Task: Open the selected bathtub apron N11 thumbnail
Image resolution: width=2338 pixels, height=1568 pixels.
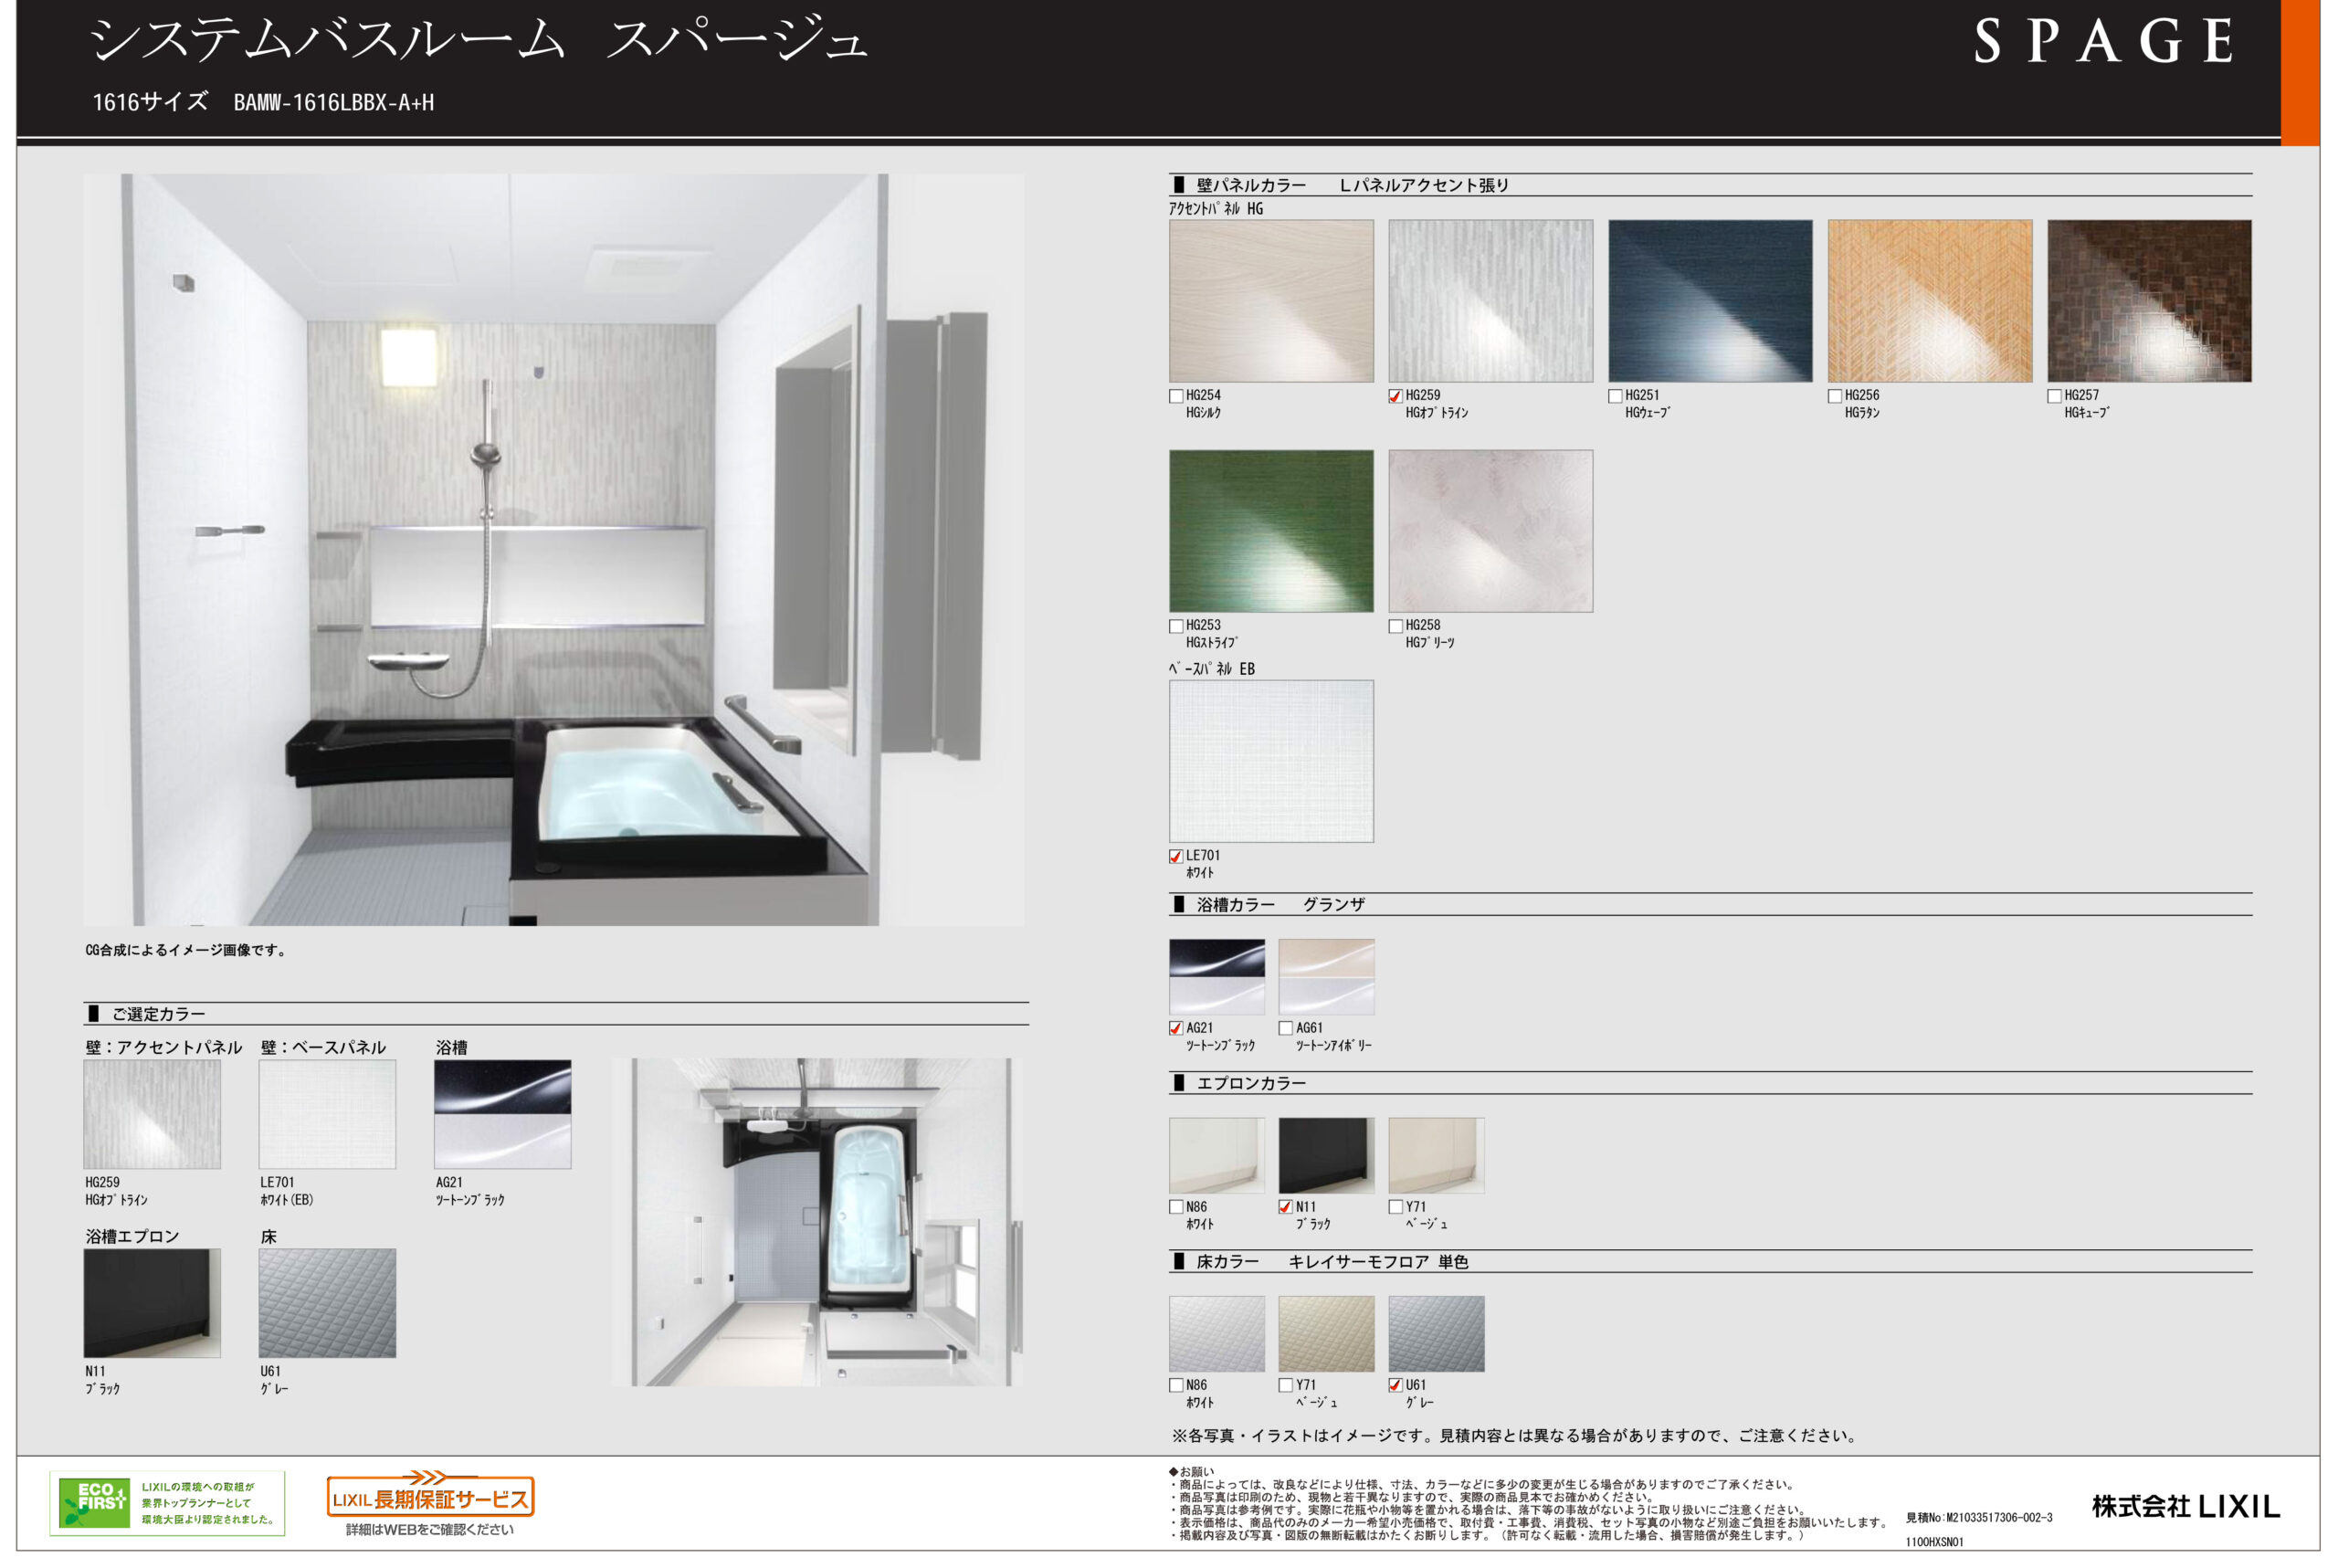Action: click(x=152, y=1303)
